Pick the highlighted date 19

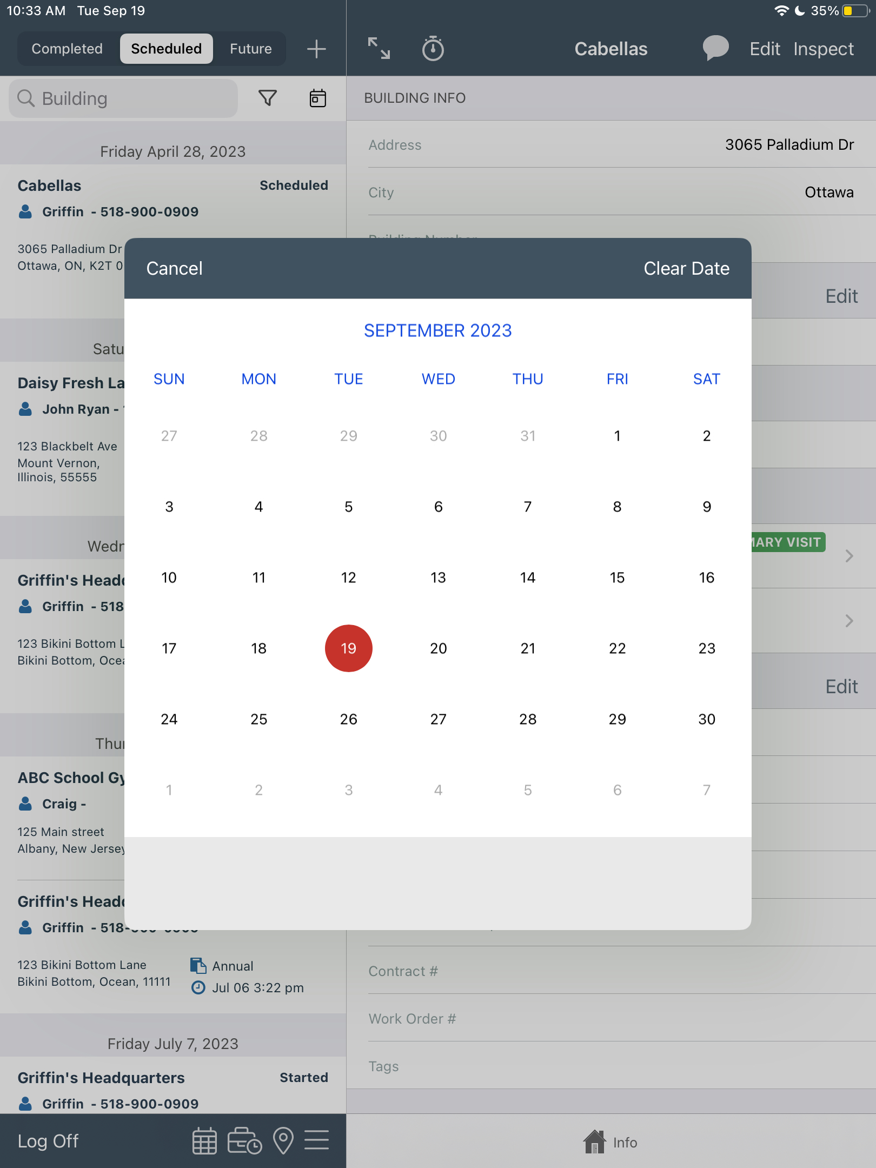pyautogui.click(x=348, y=648)
